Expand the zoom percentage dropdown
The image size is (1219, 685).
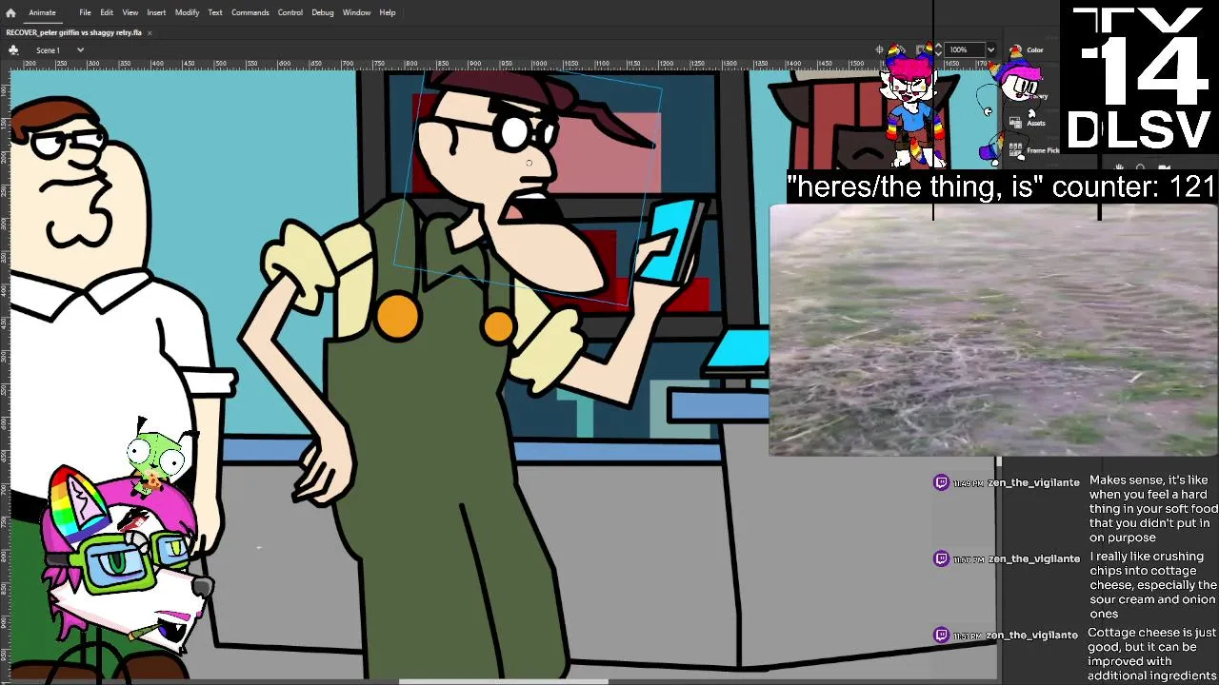(990, 49)
